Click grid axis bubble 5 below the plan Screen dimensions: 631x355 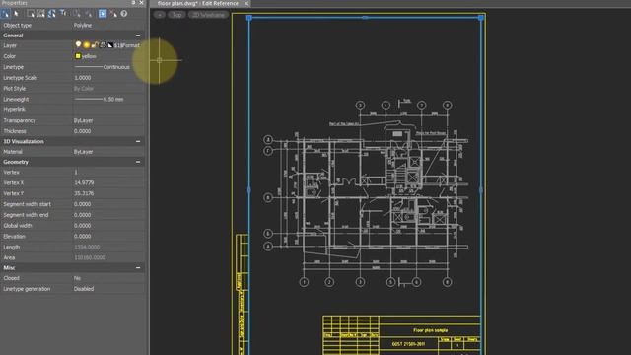point(390,282)
